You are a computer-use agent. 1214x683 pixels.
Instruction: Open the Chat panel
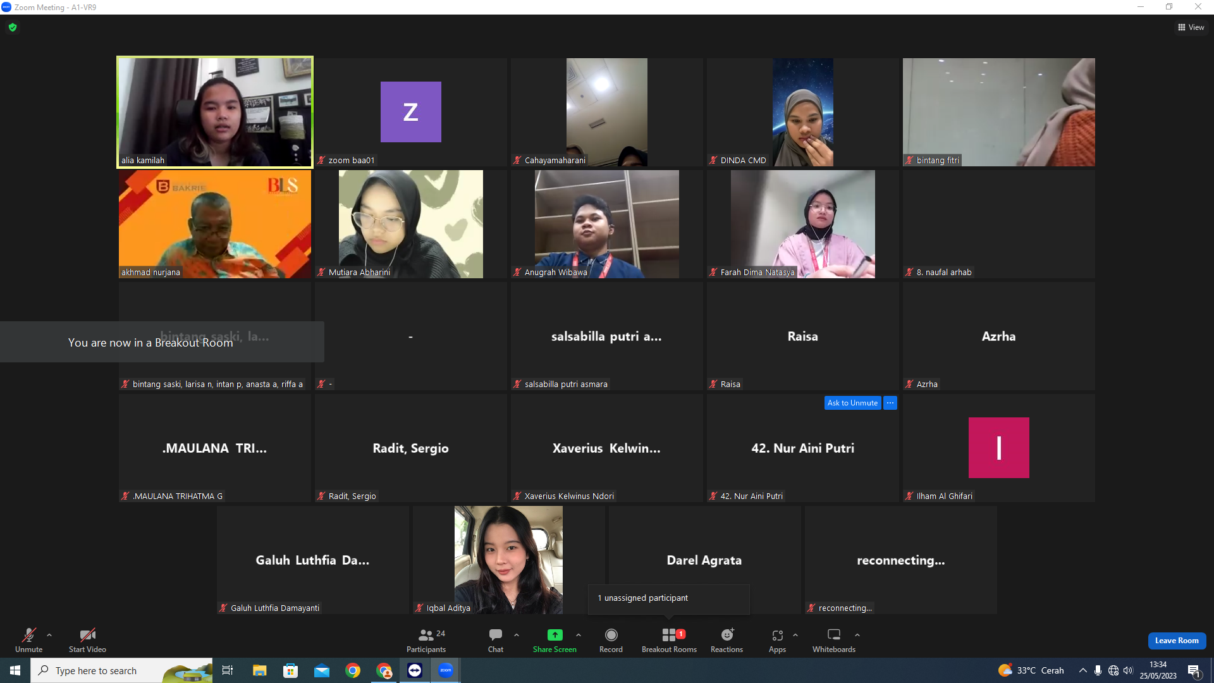(x=496, y=640)
